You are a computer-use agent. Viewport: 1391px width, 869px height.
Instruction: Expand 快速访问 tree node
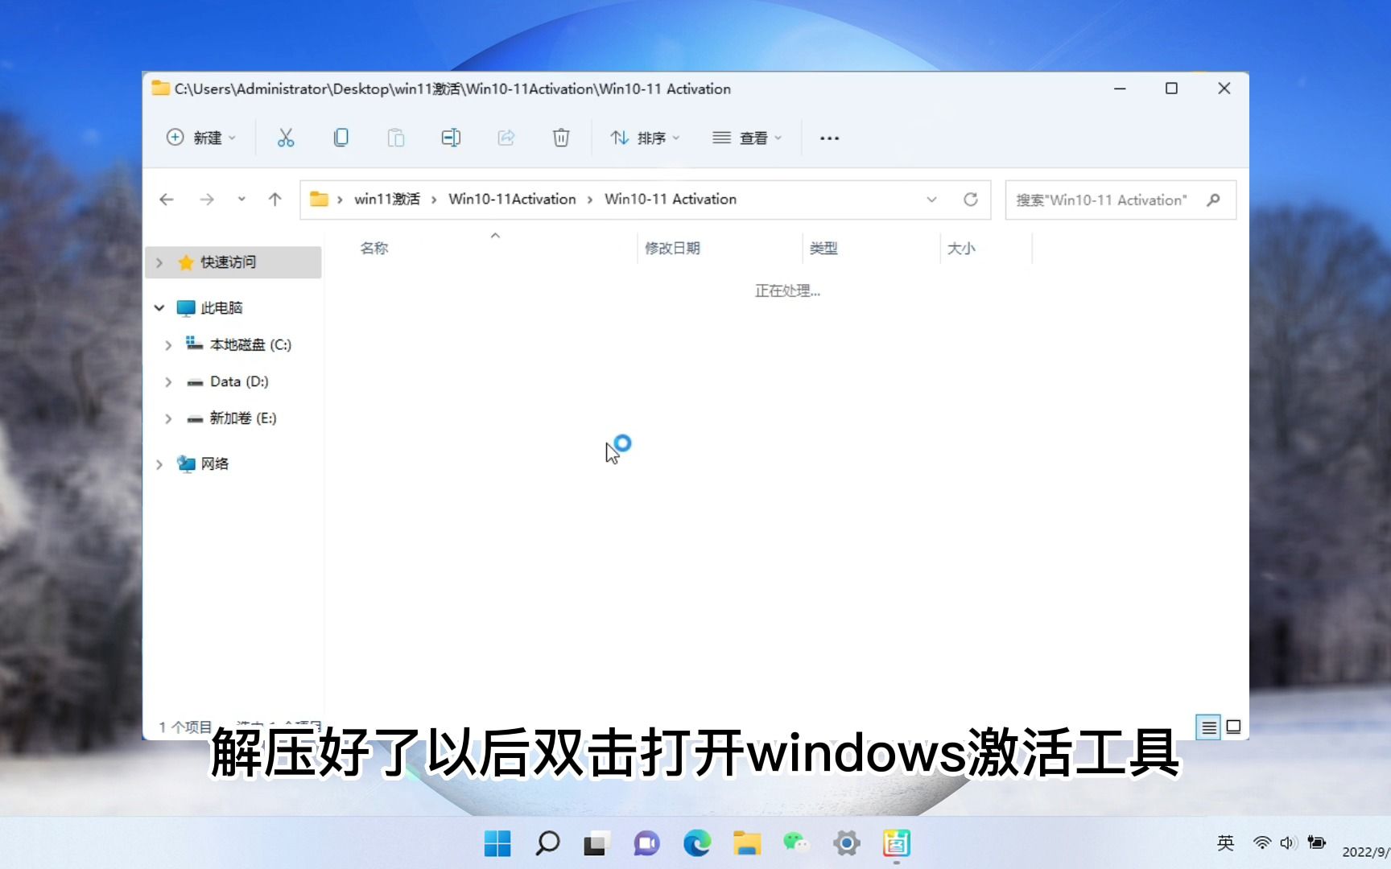[159, 262]
